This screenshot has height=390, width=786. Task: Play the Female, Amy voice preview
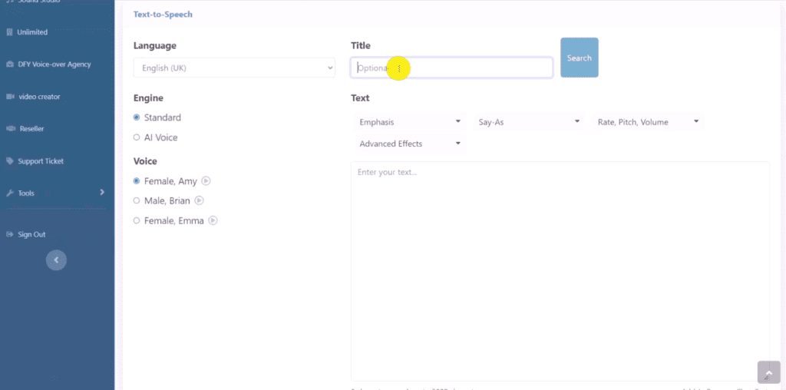click(206, 181)
